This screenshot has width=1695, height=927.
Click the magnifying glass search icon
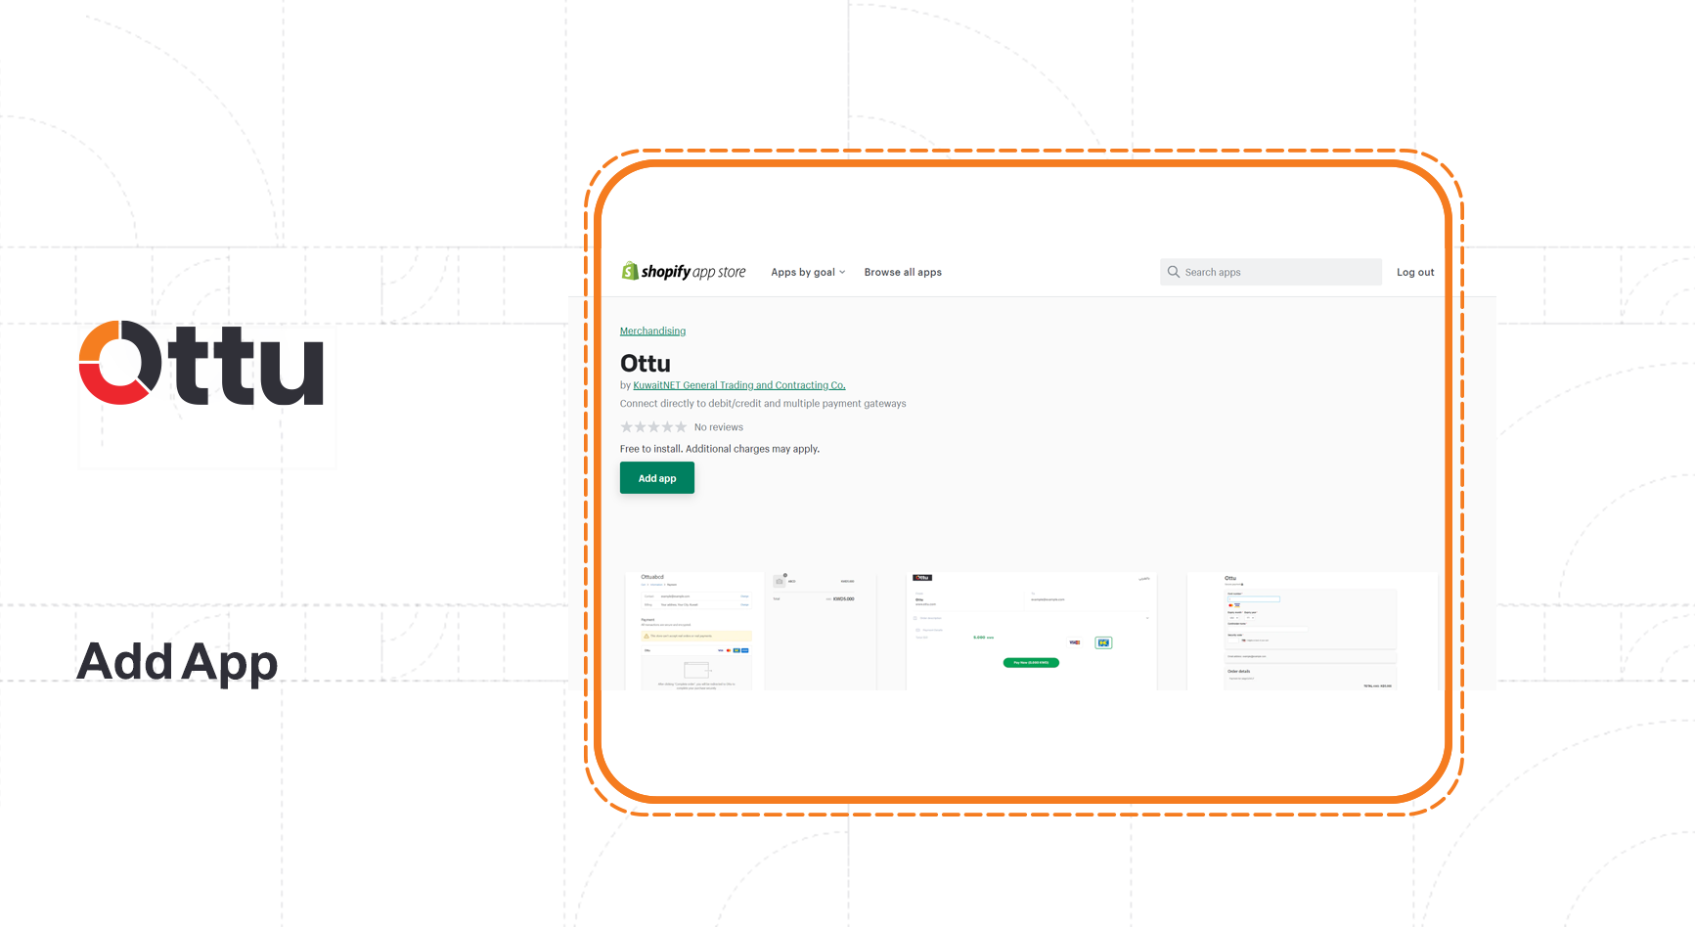click(x=1173, y=272)
